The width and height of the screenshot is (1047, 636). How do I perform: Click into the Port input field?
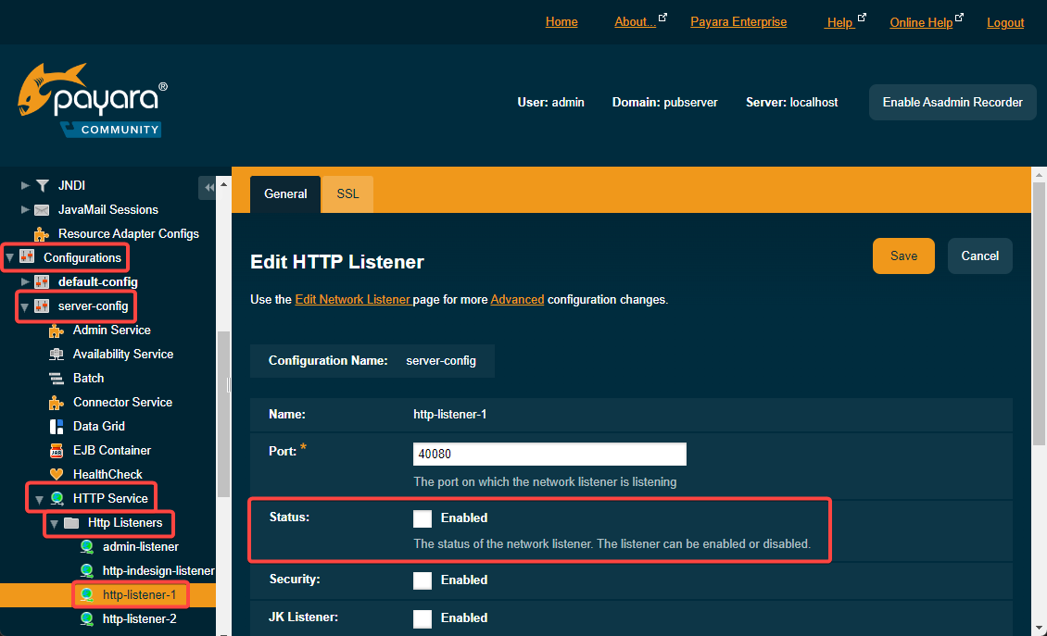[549, 455]
